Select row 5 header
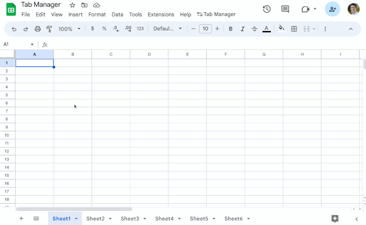366x225 pixels. coord(7,95)
